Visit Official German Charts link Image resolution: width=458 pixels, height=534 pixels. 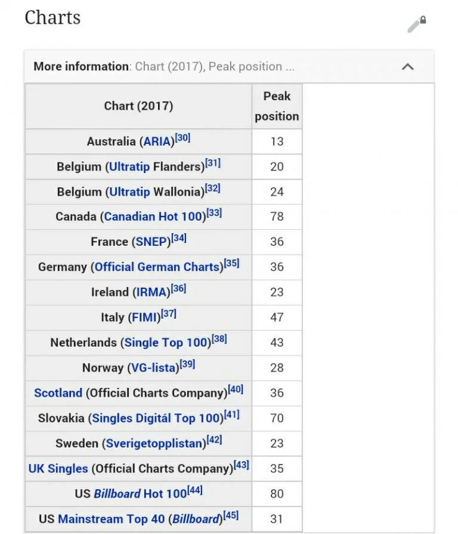coord(157,267)
